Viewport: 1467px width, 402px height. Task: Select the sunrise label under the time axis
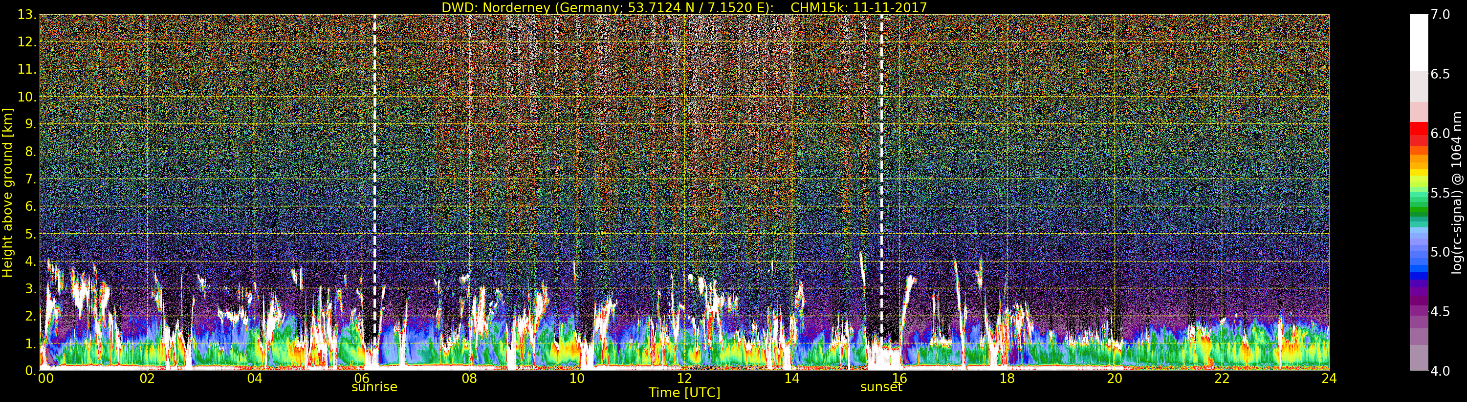click(x=374, y=387)
